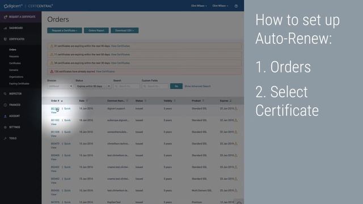Open Dashboard via its sidebar icon
This screenshot has width=363, height=204.
pyautogui.click(x=5, y=28)
